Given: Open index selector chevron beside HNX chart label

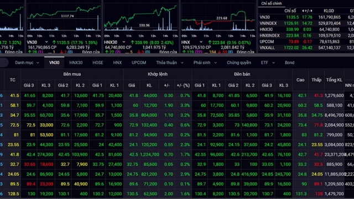Looking at the screenshot, I should [201, 42].
